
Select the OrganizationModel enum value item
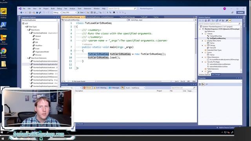[x=42, y=52]
